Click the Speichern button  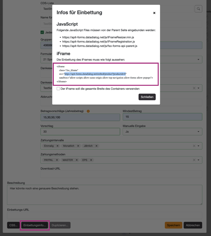[x=174, y=225]
